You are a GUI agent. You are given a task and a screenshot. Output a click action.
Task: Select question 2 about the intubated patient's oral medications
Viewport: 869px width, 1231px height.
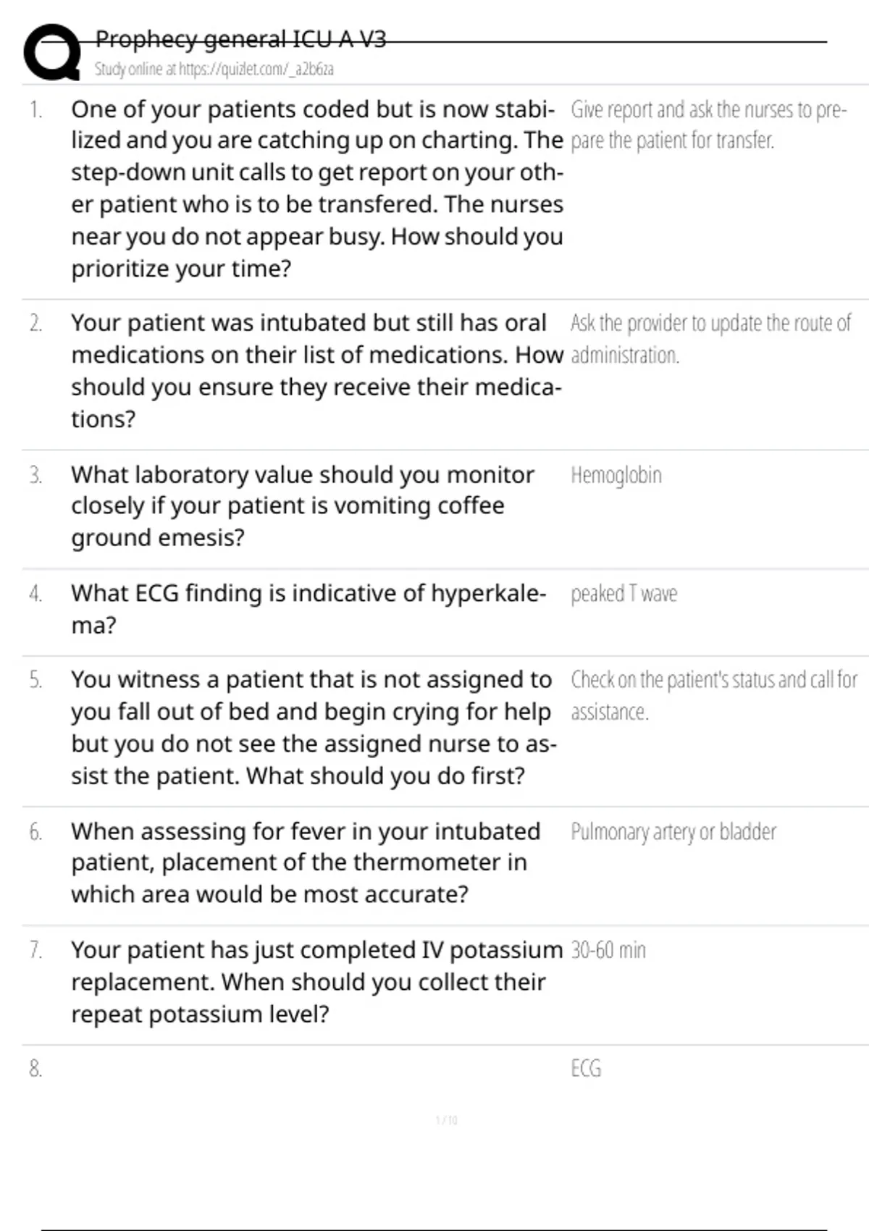316,370
